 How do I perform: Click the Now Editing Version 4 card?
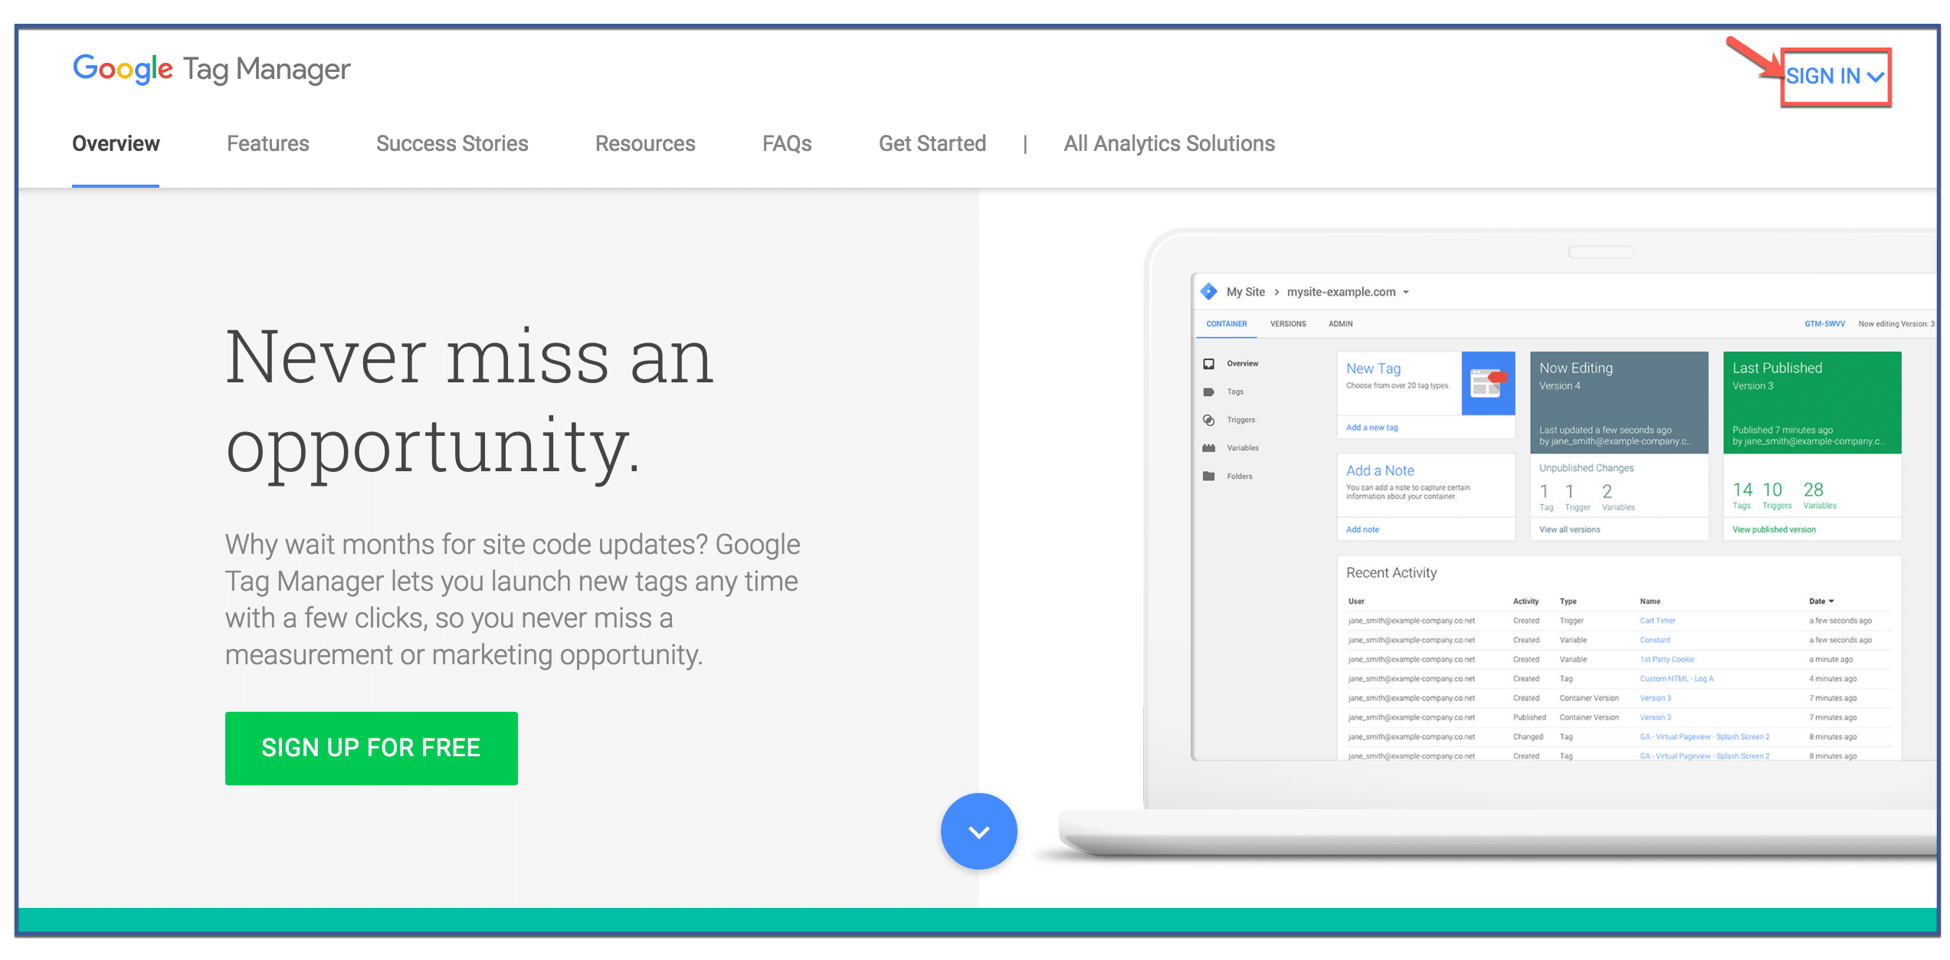click(x=1619, y=402)
